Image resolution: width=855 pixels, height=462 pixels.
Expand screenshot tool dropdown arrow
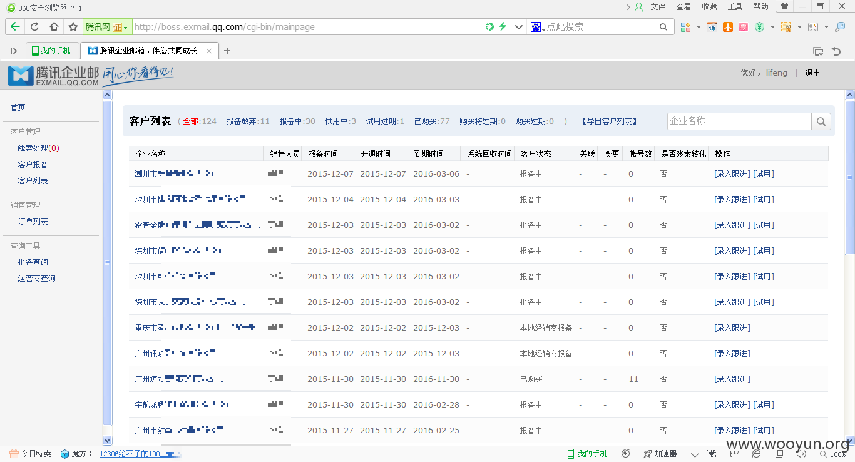(799, 27)
